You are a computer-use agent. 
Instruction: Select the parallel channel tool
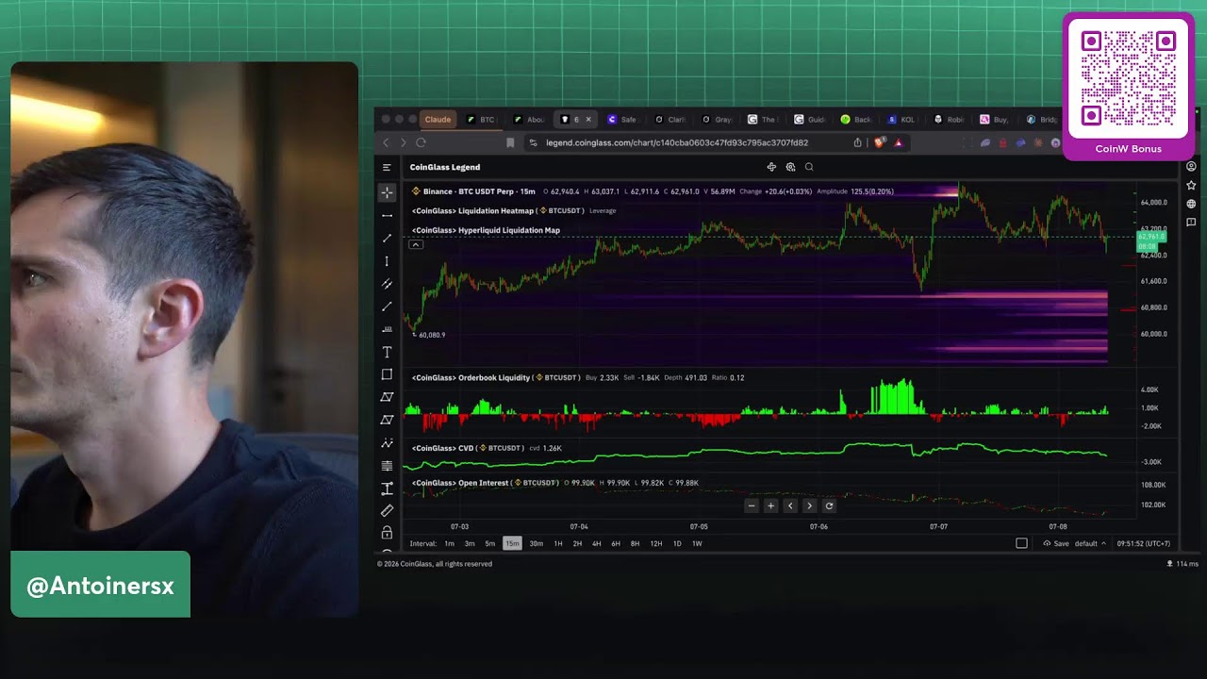coord(387,284)
